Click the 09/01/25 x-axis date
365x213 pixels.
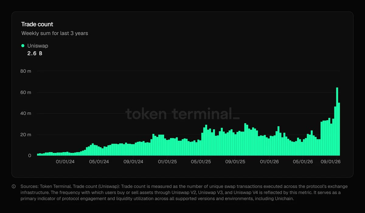pyautogui.click(x=235, y=162)
